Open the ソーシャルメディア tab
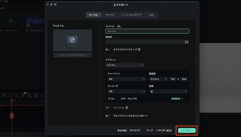The width and height of the screenshot is (241, 137). click(x=132, y=15)
